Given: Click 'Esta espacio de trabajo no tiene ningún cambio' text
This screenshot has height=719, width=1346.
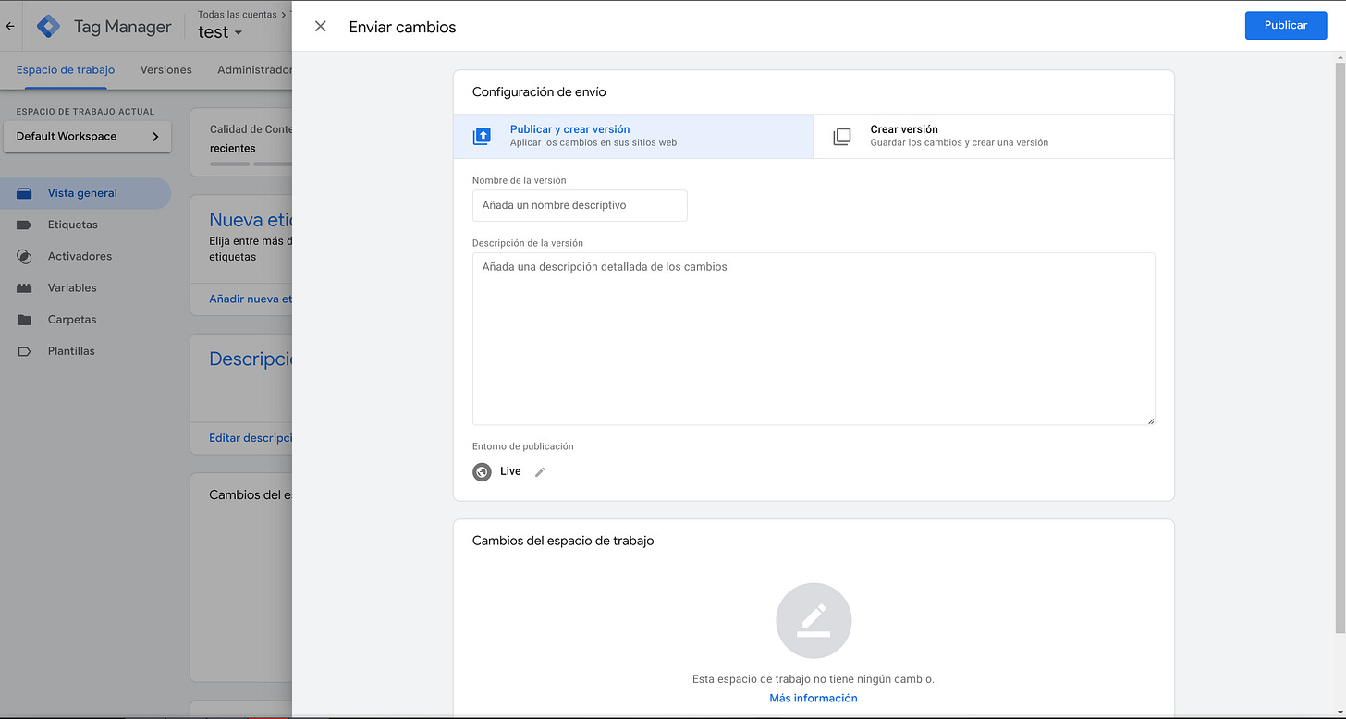Looking at the screenshot, I should tap(814, 678).
